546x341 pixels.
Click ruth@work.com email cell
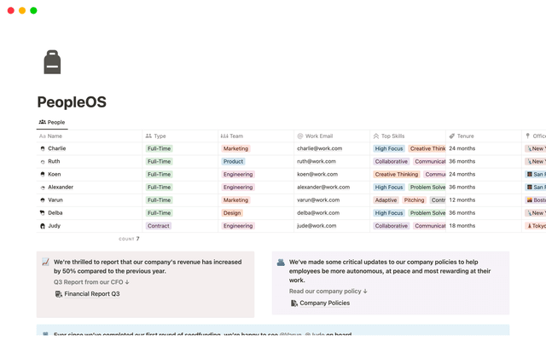coord(316,161)
